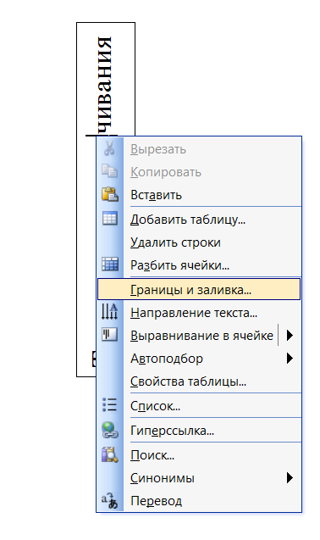
Task: Click the table icon for Добавить таблицу
Action: pos(110,219)
